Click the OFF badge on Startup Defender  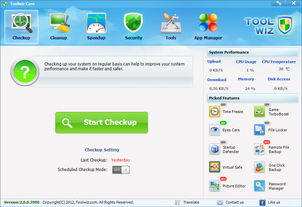[223, 142]
